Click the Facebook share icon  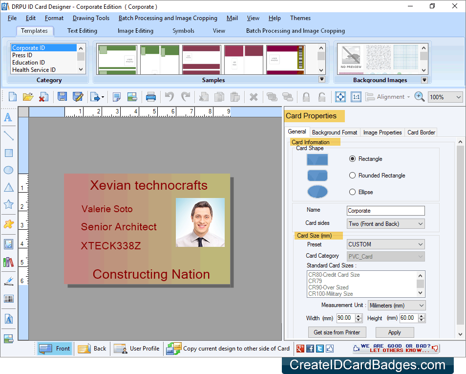(x=310, y=349)
